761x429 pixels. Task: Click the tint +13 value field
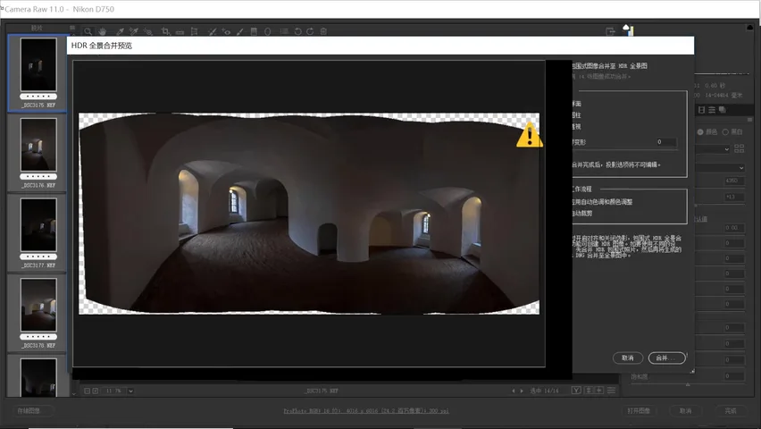point(734,197)
